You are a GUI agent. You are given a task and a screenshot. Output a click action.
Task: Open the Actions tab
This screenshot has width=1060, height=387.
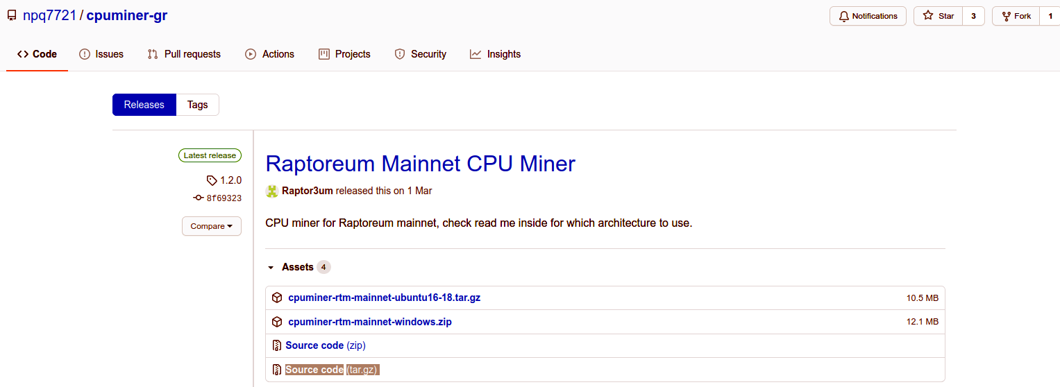pos(270,54)
